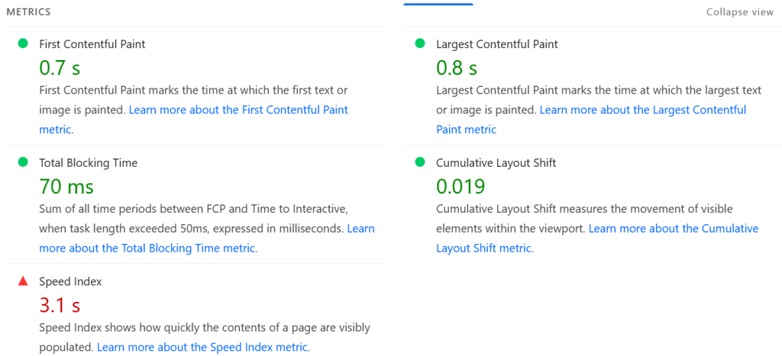
Task: Open the Speed Index learn more link
Action: point(202,347)
